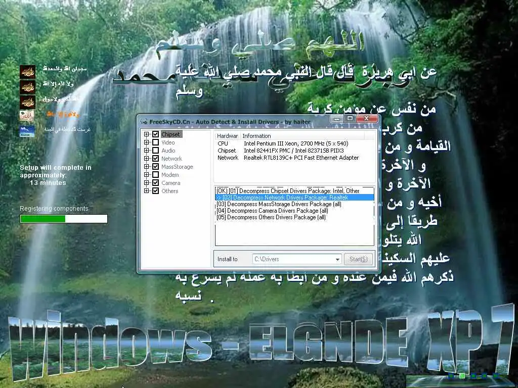This screenshot has height=388, width=518.
Task: Uncheck the Network drivers checkbox
Action: 156,158
